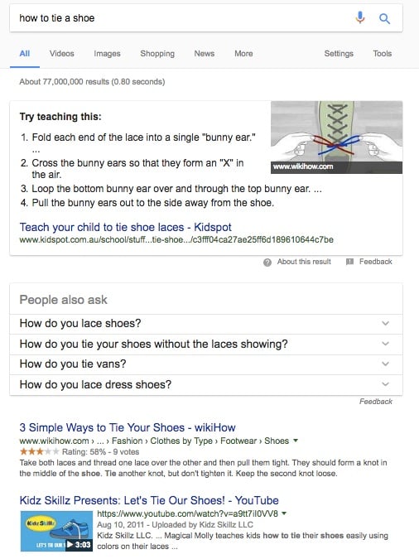Open "3 Simple Ways to Tie Your Shoes" link
The image size is (419, 559).
click(x=128, y=427)
